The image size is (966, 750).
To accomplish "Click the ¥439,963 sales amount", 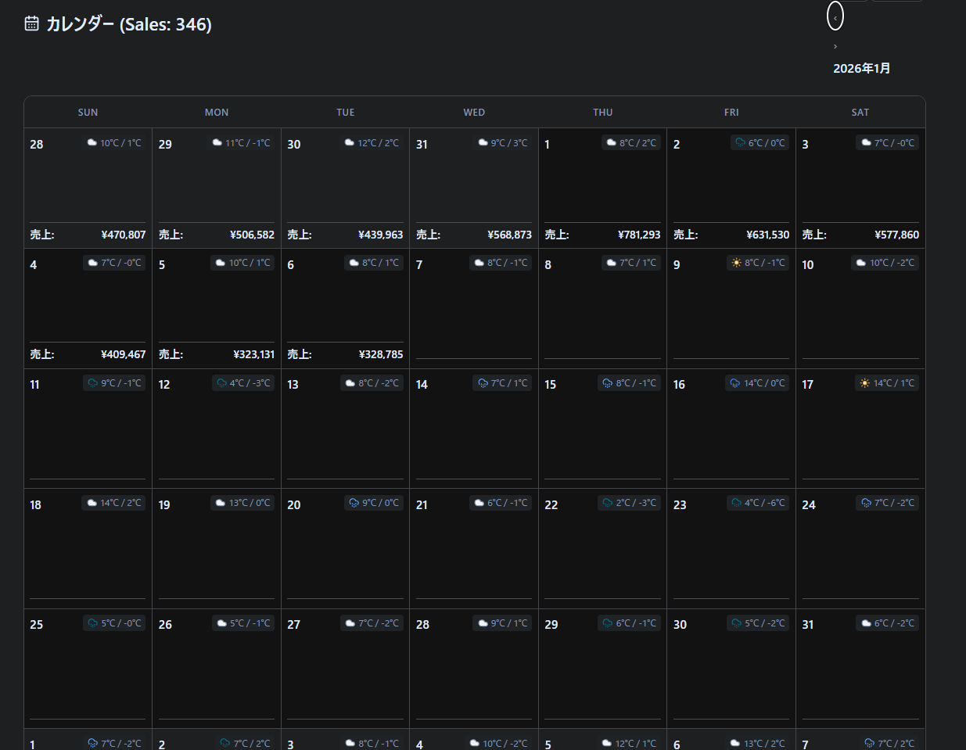I will click(381, 235).
